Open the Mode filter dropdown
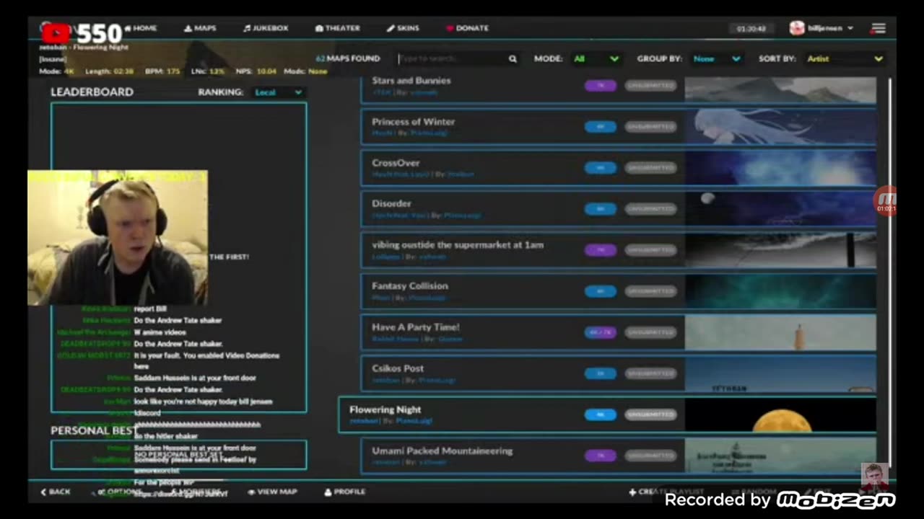924x519 pixels. point(596,59)
